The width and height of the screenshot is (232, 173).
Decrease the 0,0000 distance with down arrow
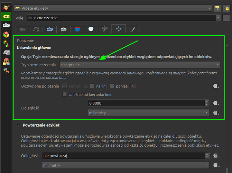click(x=207, y=105)
